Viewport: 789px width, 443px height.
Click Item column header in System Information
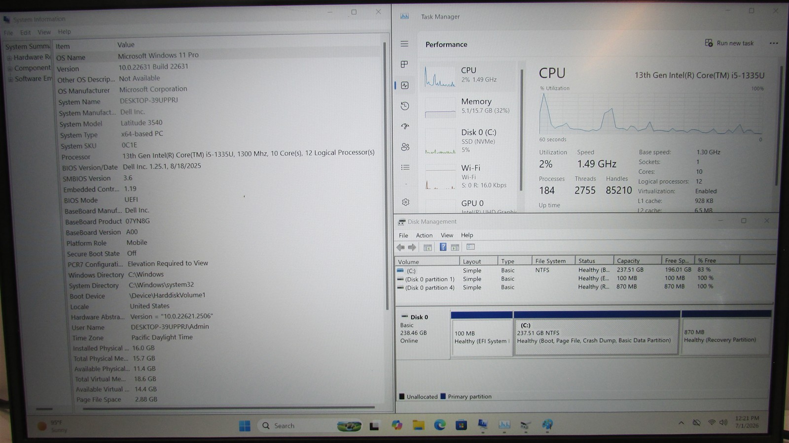(83, 46)
